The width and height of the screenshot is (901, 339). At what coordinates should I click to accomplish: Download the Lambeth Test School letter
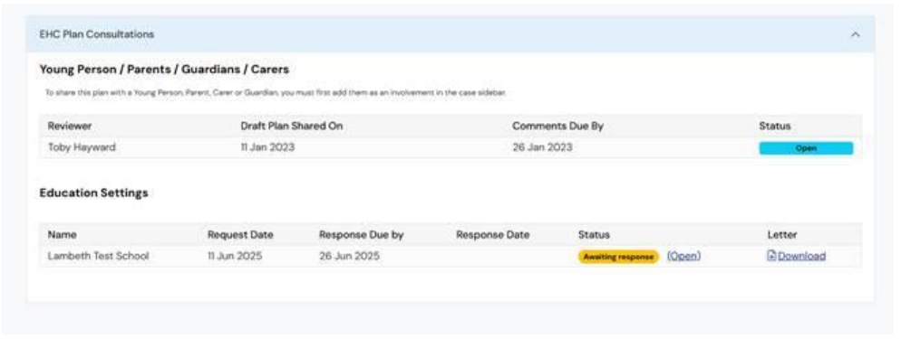(801, 256)
